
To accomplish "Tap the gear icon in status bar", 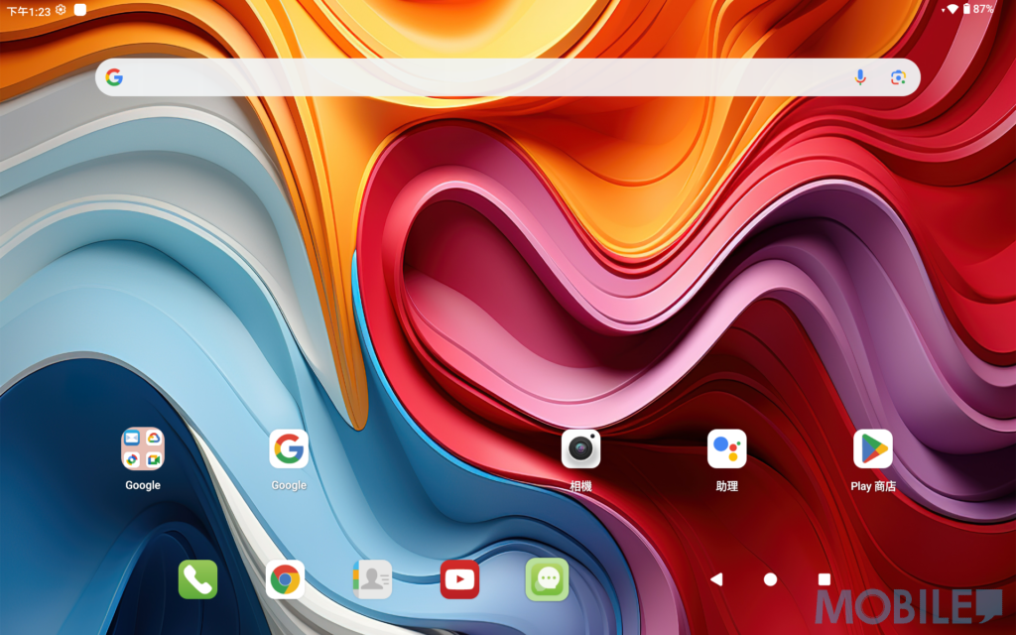I will pos(62,9).
